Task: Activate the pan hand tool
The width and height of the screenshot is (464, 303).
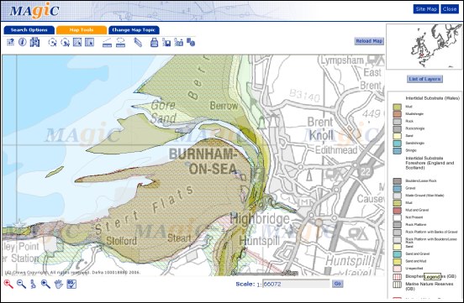Action: [59, 284]
